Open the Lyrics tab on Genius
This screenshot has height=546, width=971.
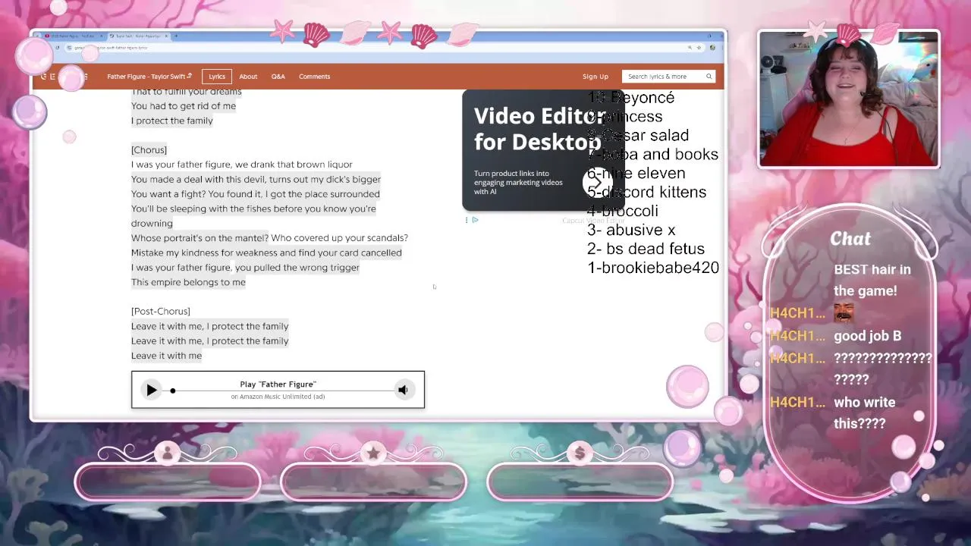[217, 77]
